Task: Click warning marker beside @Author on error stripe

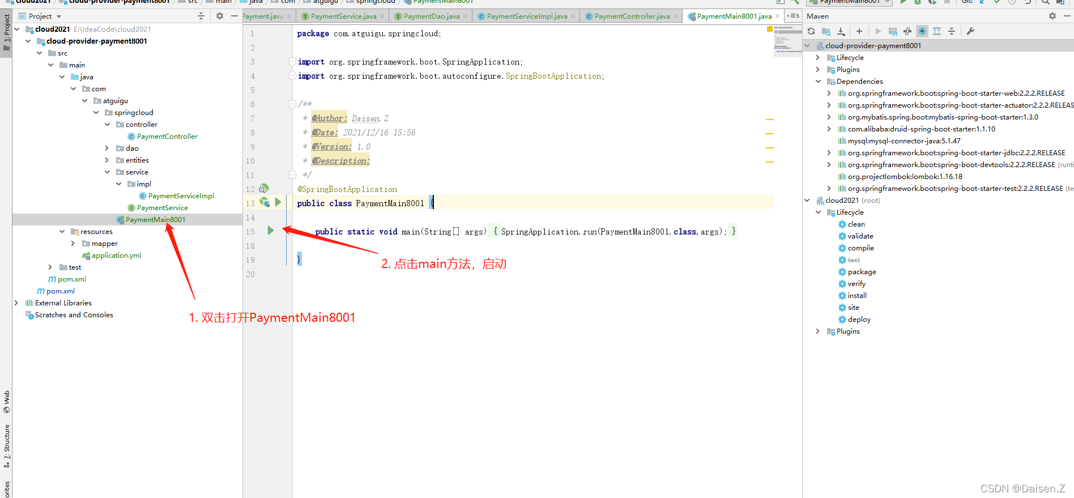Action: 770,120
